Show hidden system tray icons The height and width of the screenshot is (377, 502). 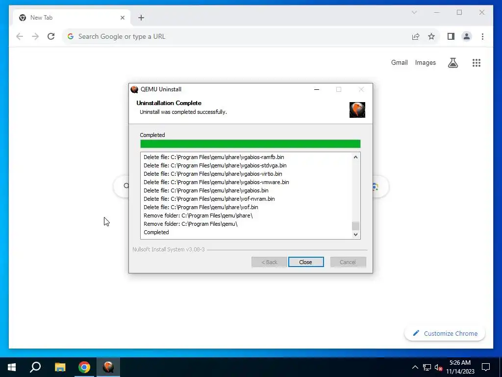[415, 367]
